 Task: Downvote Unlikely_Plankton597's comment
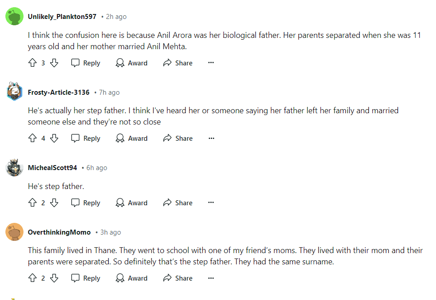pyautogui.click(x=54, y=63)
